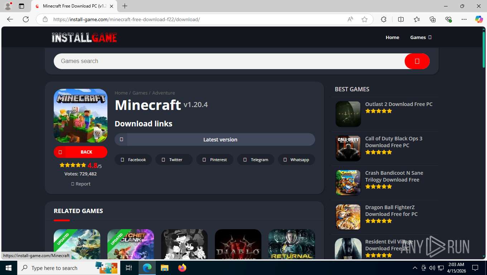The width and height of the screenshot is (487, 275).
Task: Share on Twitter
Action: pos(174,160)
